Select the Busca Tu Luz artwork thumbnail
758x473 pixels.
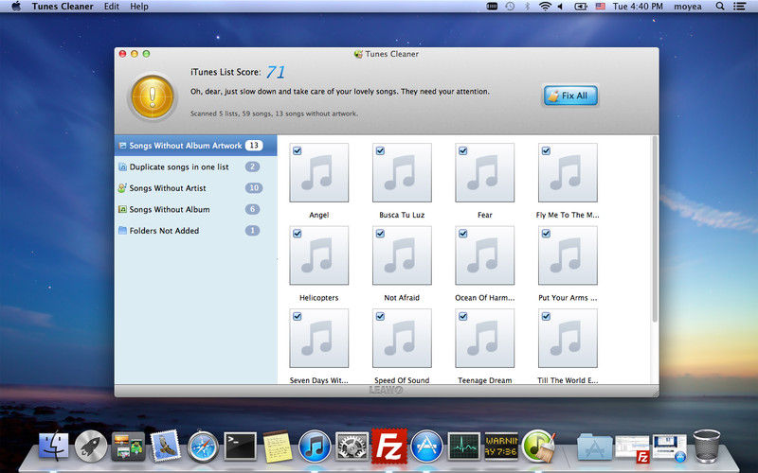click(402, 173)
